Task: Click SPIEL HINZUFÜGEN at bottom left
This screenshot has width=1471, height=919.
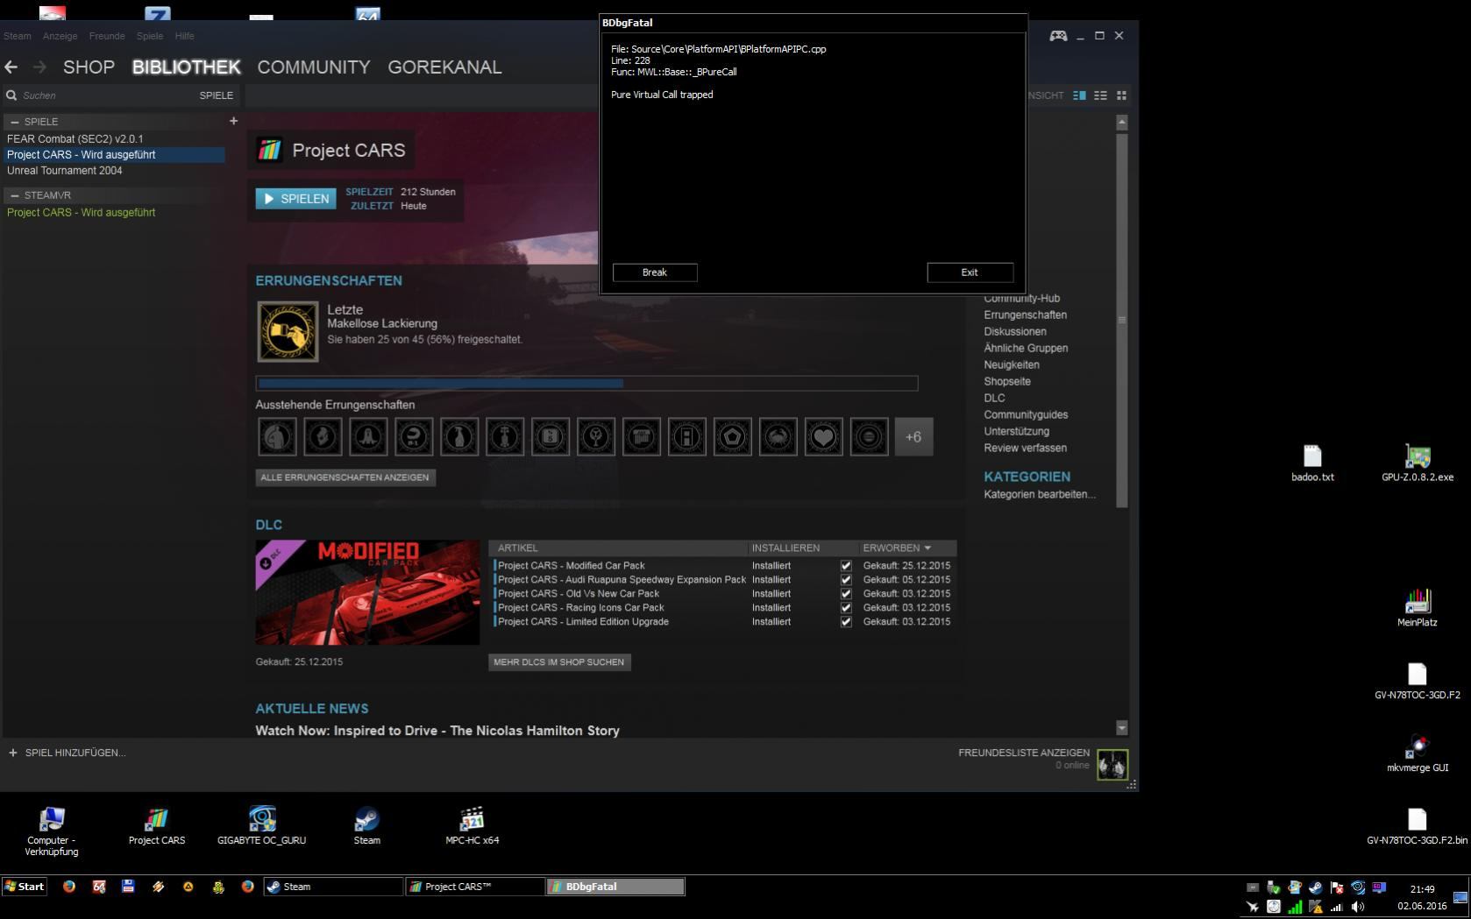Action: pos(67,753)
